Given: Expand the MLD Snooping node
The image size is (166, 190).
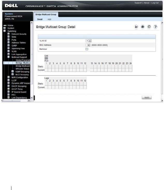Looking at the screenshot, I should [12, 74].
